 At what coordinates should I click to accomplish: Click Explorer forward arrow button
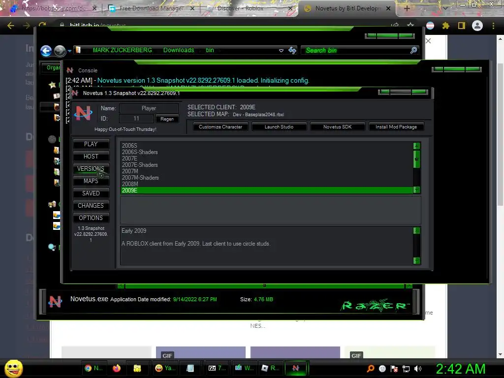point(60,51)
